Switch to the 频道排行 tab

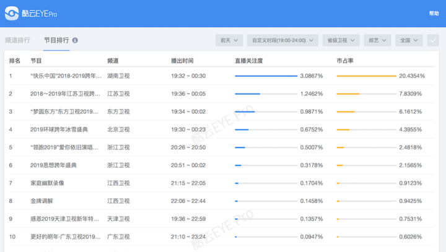17,40
